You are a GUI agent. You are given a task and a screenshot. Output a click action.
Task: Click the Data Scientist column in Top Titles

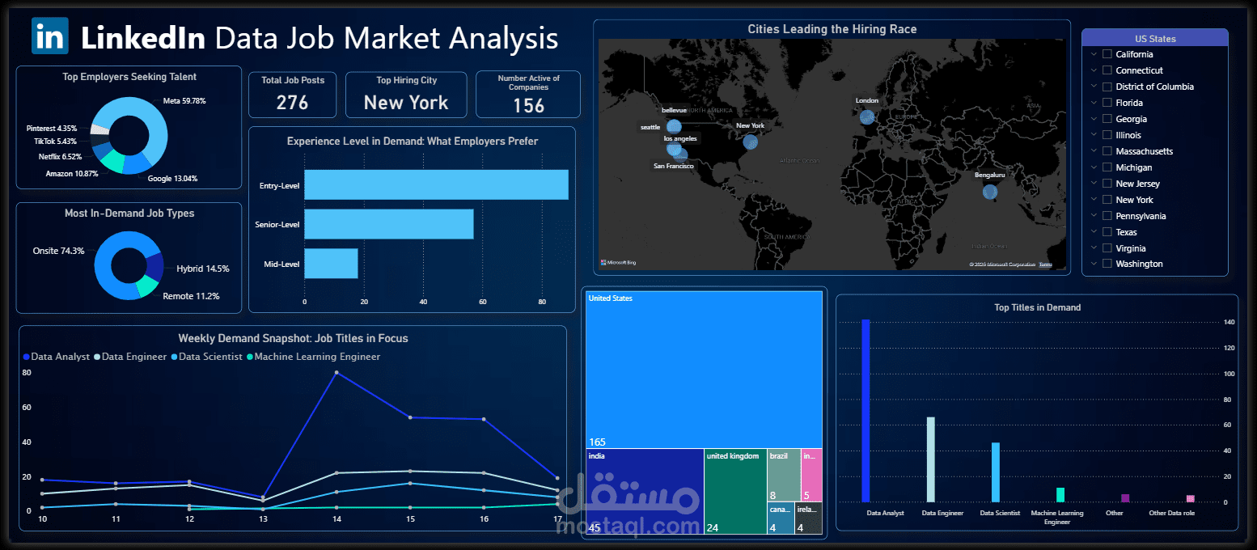pos(996,472)
